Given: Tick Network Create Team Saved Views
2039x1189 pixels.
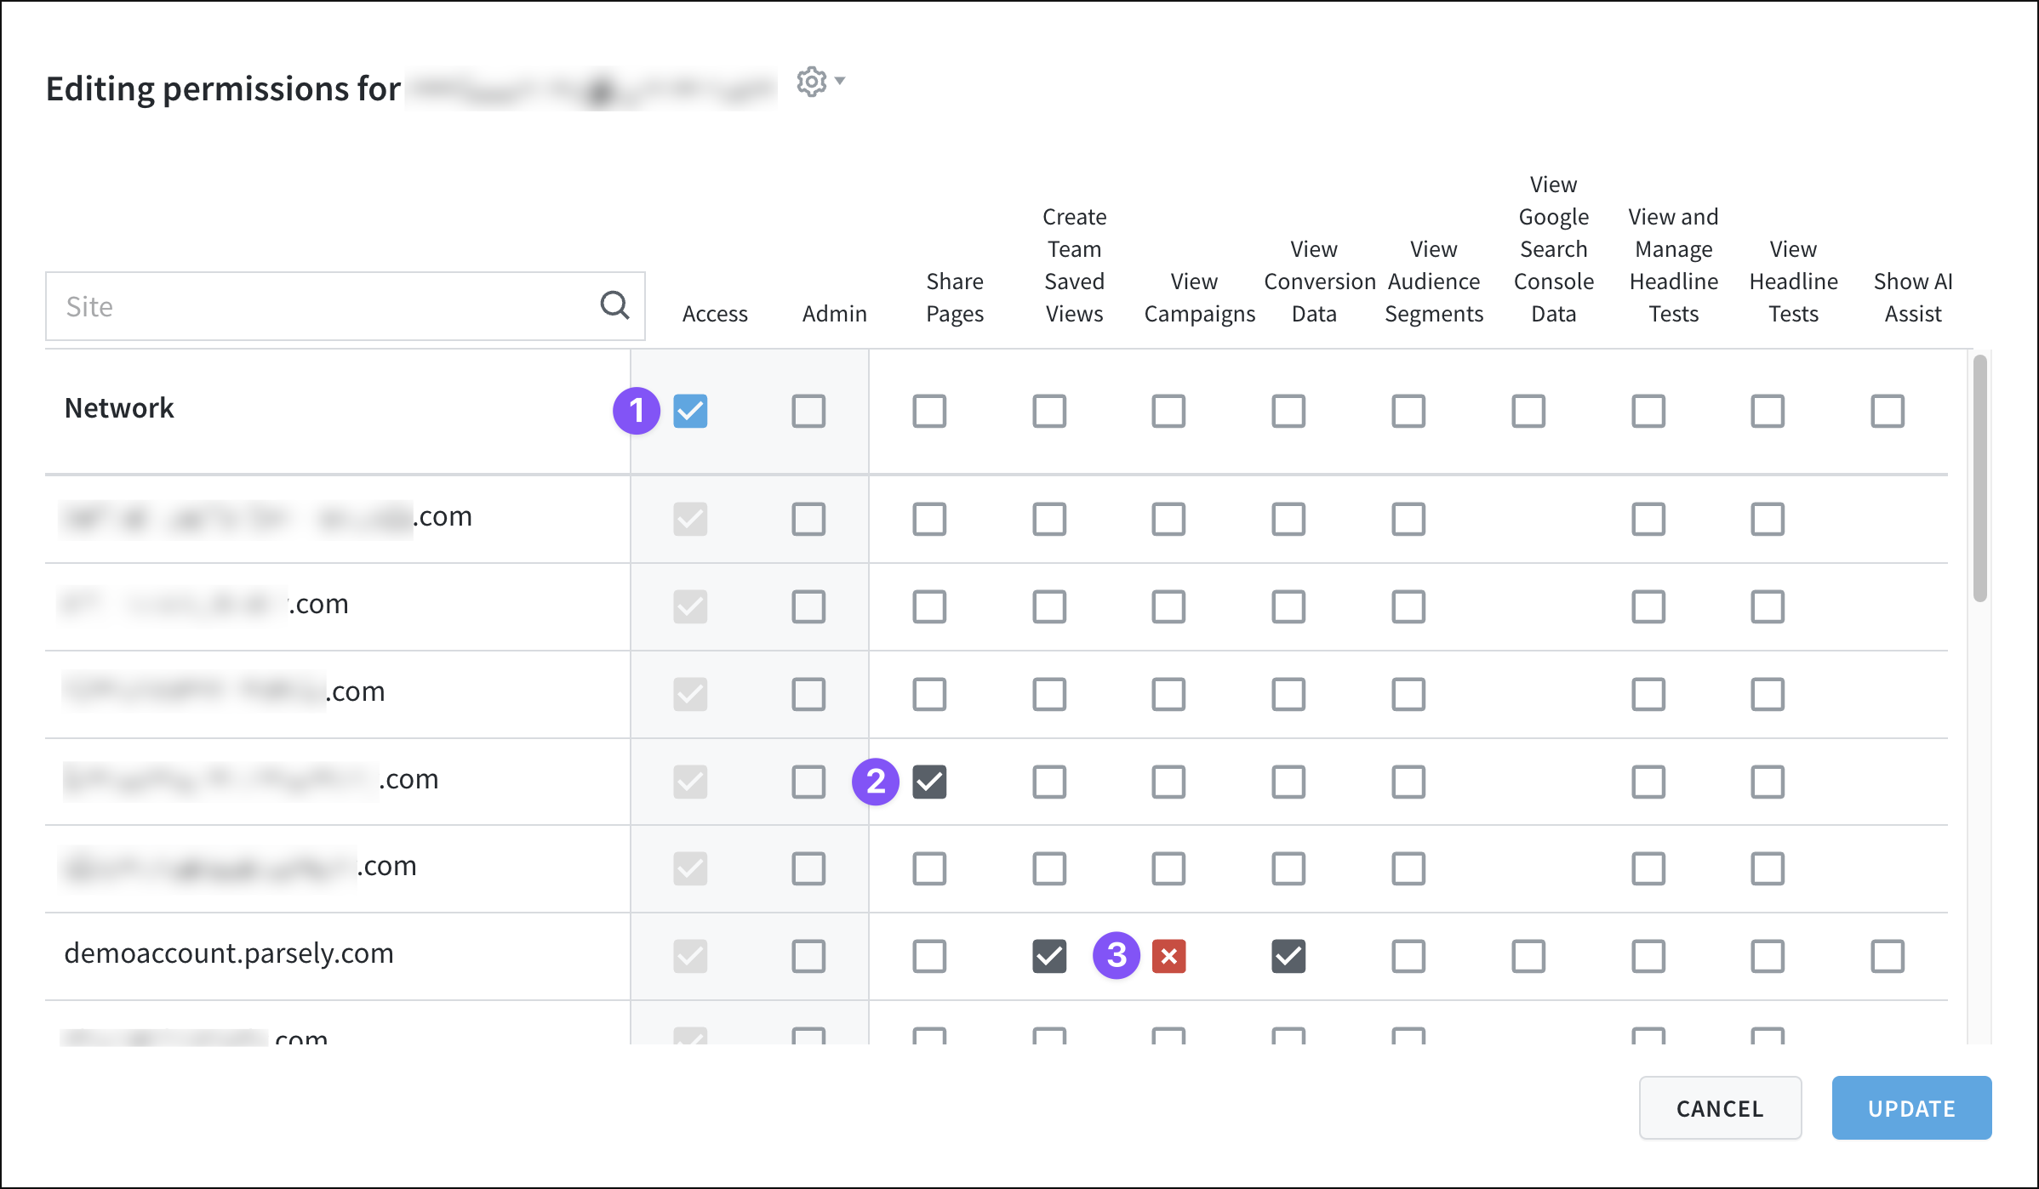Looking at the screenshot, I should [x=1049, y=411].
